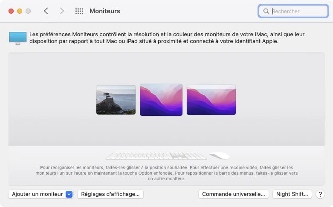333x207 pixels.
Task: Go back with the left chevron arrow
Action: coord(46,11)
